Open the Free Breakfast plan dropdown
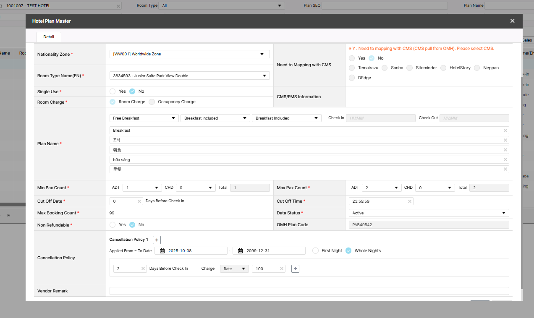Image resolution: width=534 pixels, height=318 pixels. 173,118
